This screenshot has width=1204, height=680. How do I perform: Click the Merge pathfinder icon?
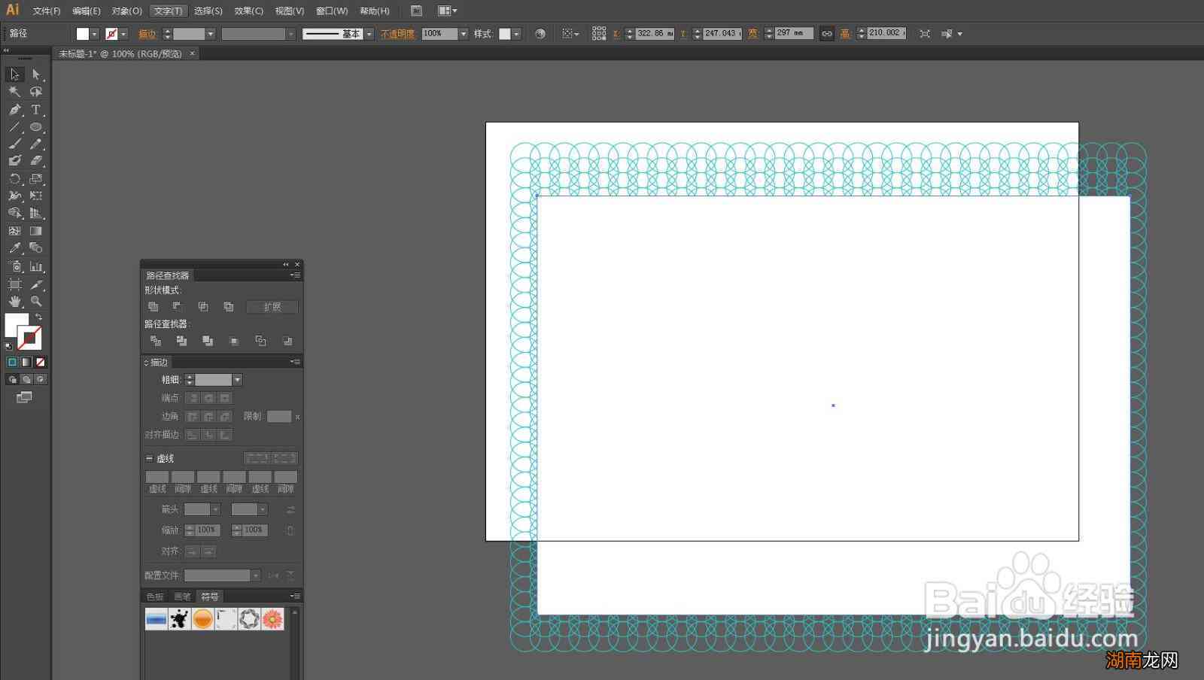[x=208, y=341]
